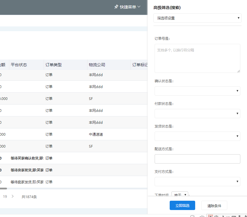Click the 中 input method tray icon
247x217 pixels.
[x=216, y=216]
